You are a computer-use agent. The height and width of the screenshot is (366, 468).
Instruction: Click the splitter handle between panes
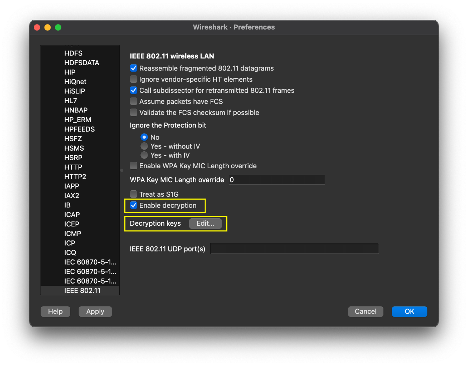tap(122, 170)
